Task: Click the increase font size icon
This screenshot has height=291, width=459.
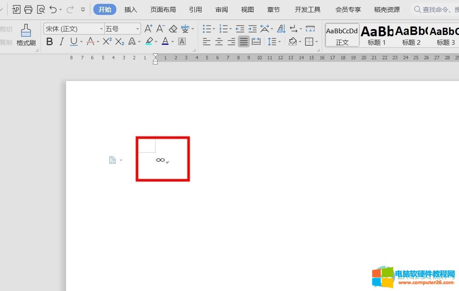Action: coord(148,29)
